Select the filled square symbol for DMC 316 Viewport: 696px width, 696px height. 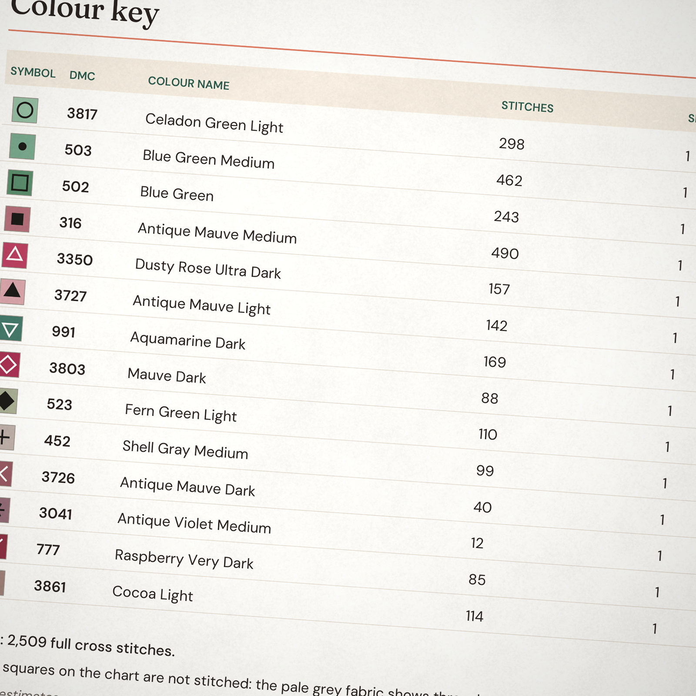(x=17, y=219)
